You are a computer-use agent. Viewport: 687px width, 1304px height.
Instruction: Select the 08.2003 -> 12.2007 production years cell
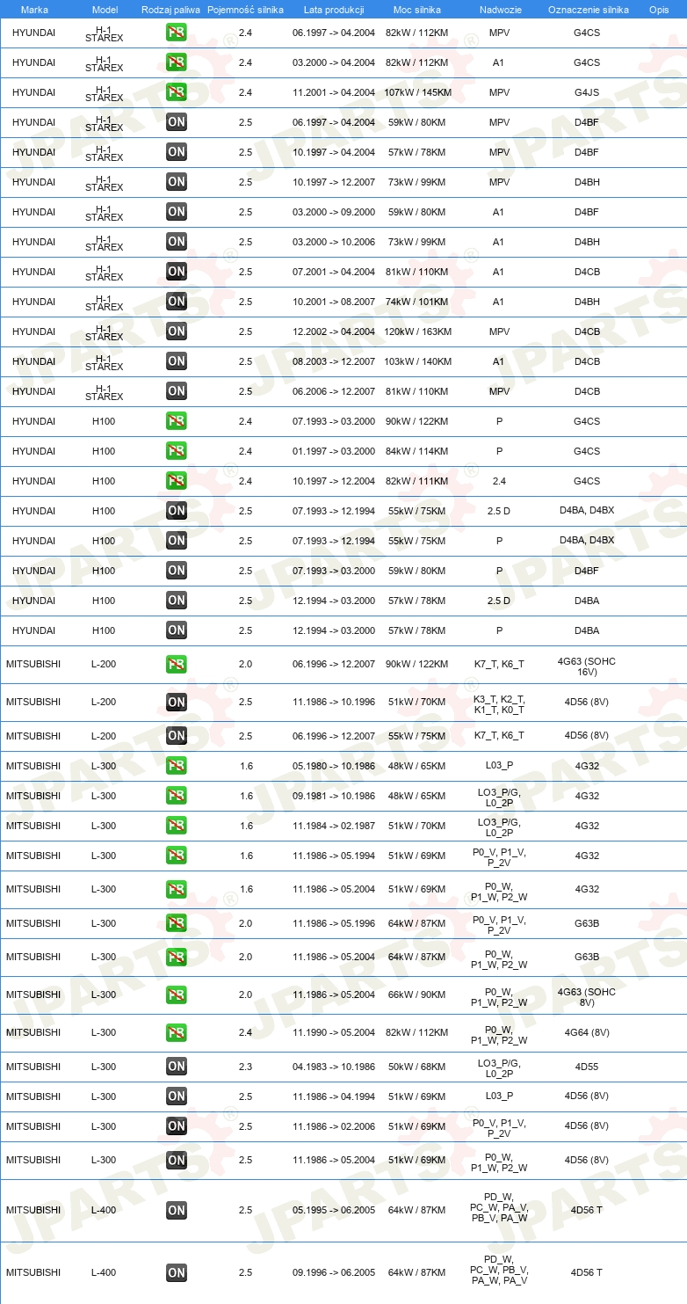pos(334,361)
